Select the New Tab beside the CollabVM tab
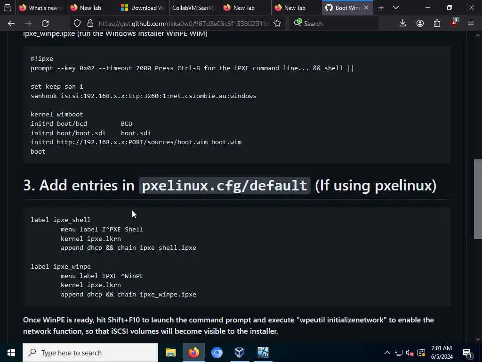Screen dimensions: 482x362 [x=245, y=8]
